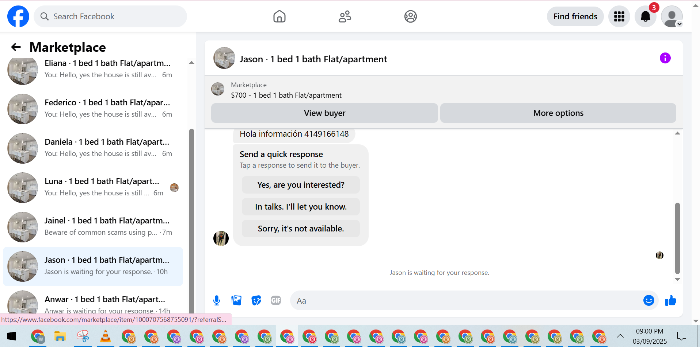Open the grid Menu icon
The width and height of the screenshot is (700, 347).
point(619,16)
